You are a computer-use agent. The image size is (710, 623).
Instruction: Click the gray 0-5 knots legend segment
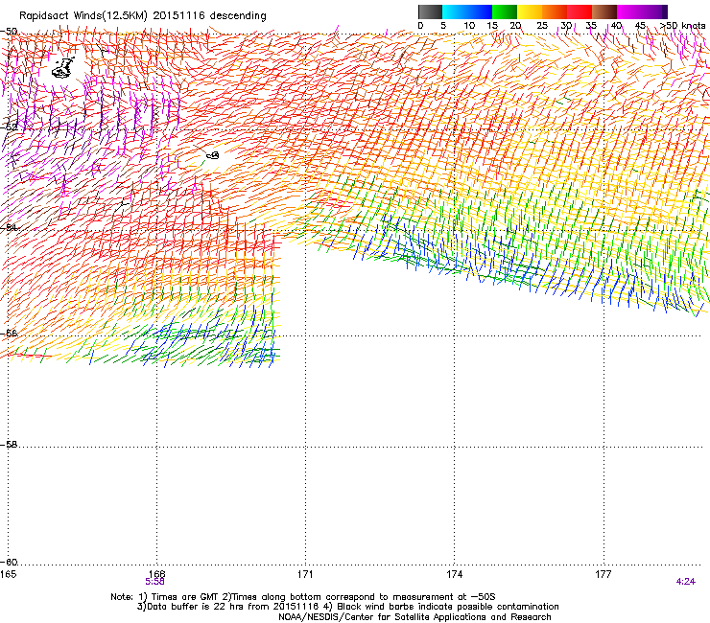[x=430, y=12]
